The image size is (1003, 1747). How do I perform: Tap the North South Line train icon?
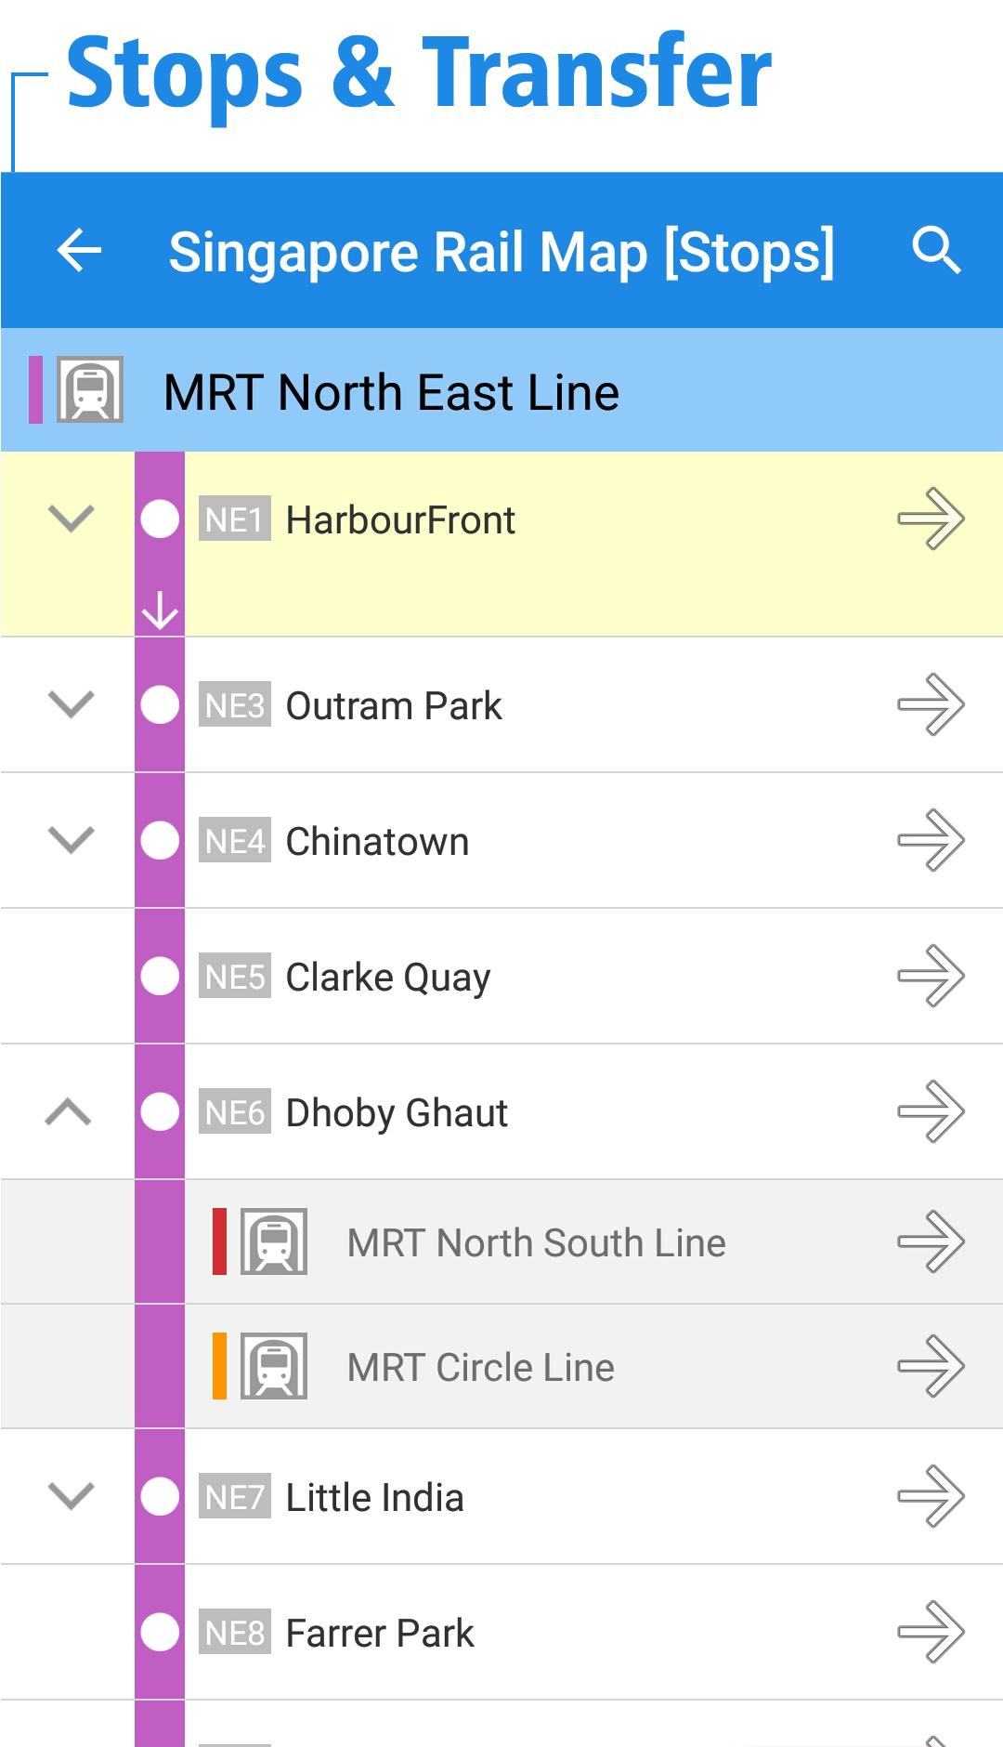(x=274, y=1241)
